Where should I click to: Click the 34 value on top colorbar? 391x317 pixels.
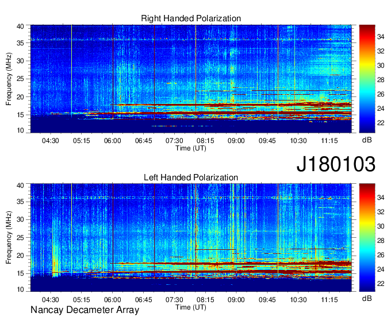click(x=381, y=37)
